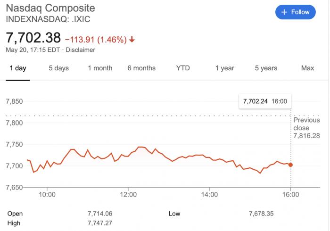Screen dimensions: 330x231
Task: Click the 12:00 time axis label
Action: click(x=128, y=194)
